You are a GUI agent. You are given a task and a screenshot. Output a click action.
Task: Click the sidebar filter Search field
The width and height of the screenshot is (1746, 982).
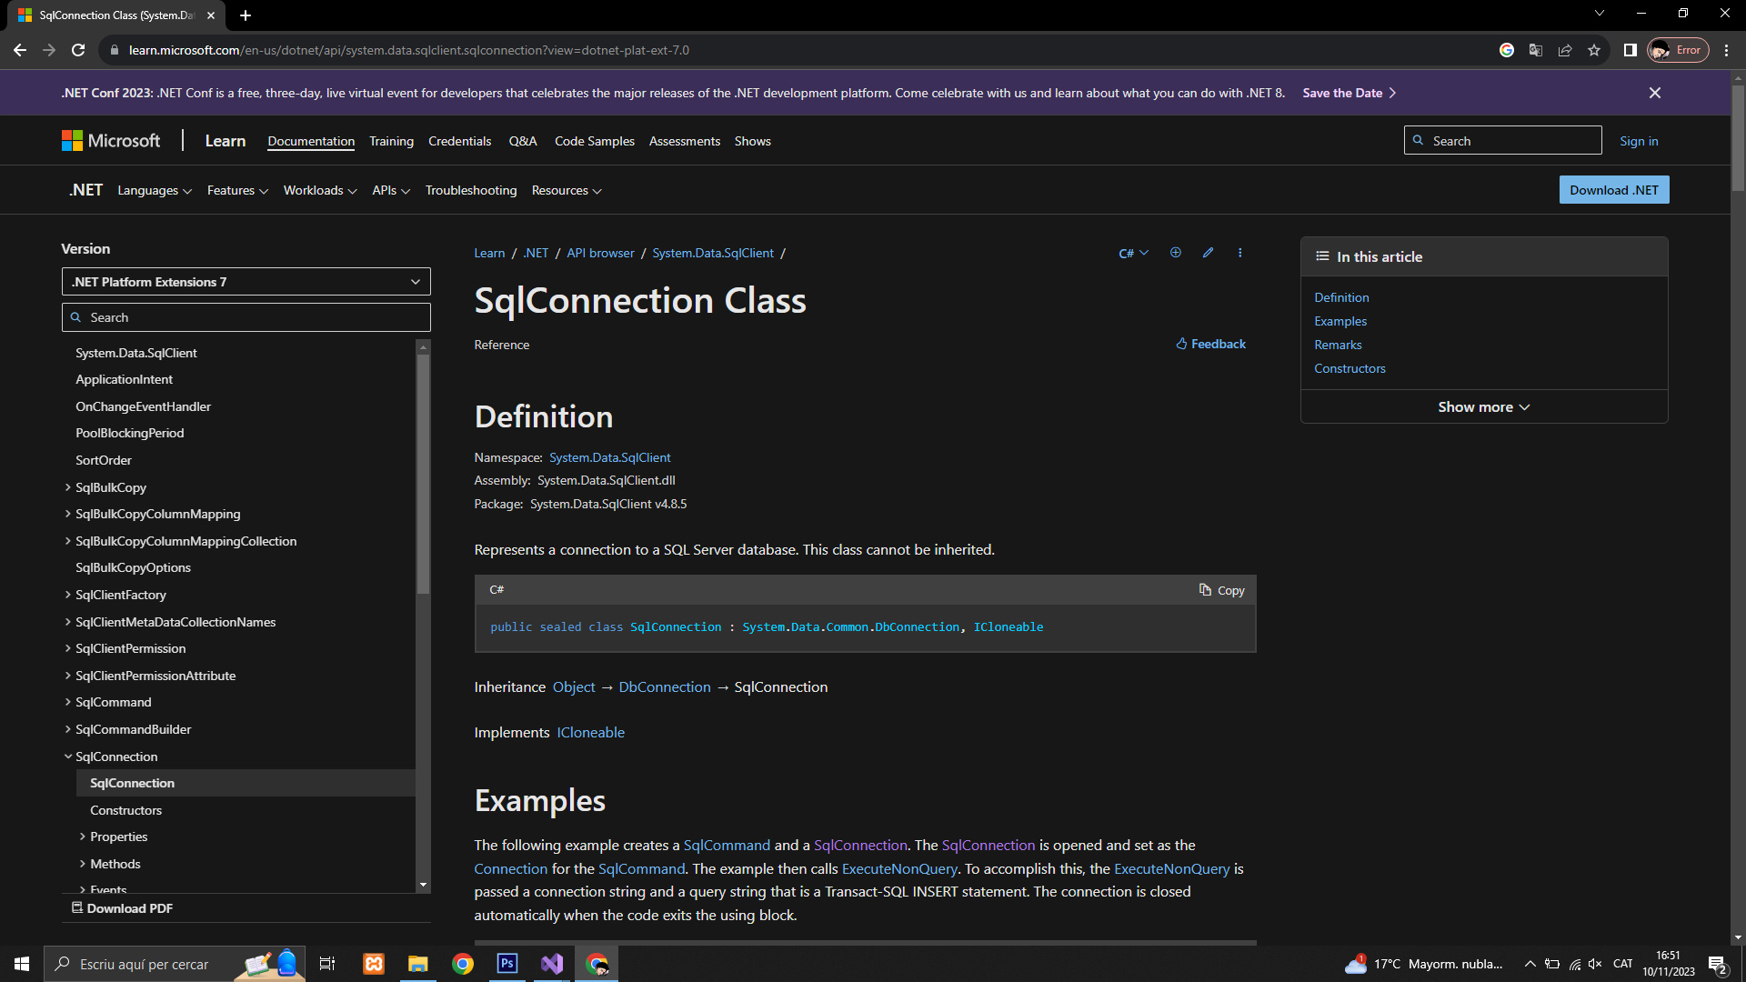(246, 317)
